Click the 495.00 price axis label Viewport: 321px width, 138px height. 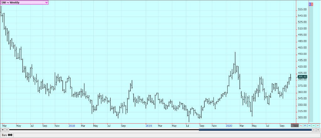(302, 35)
